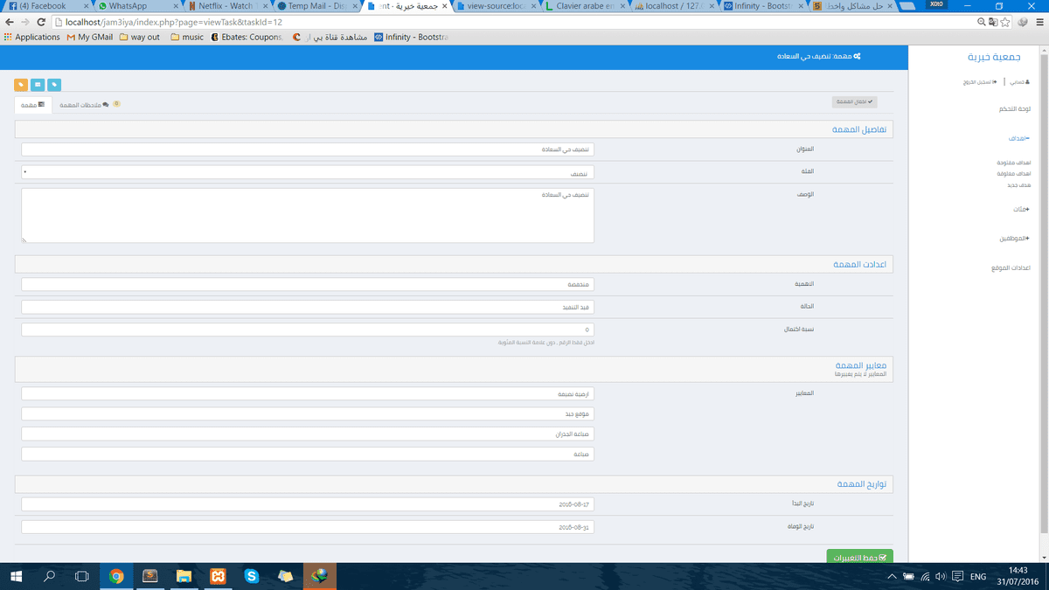Screen dimensions: 1049x590
Task: Open هدف جديد sidebar link
Action: point(1018,185)
